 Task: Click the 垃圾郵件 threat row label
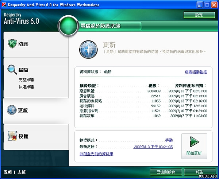(87, 106)
